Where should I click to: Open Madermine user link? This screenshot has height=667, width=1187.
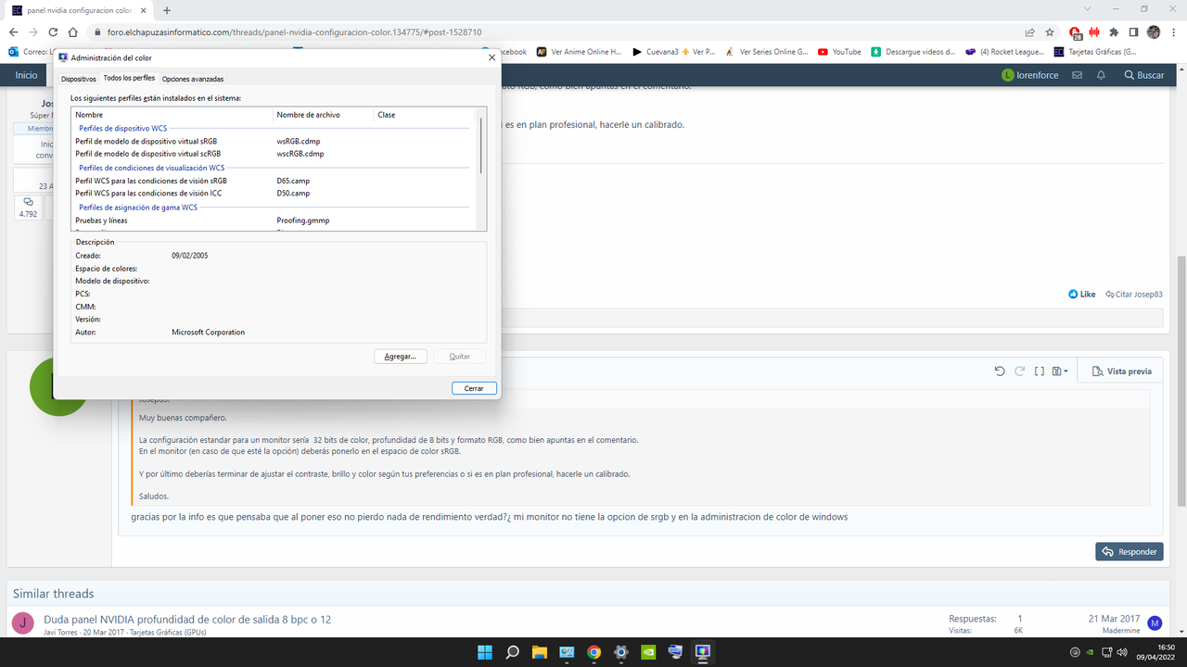[1120, 630]
